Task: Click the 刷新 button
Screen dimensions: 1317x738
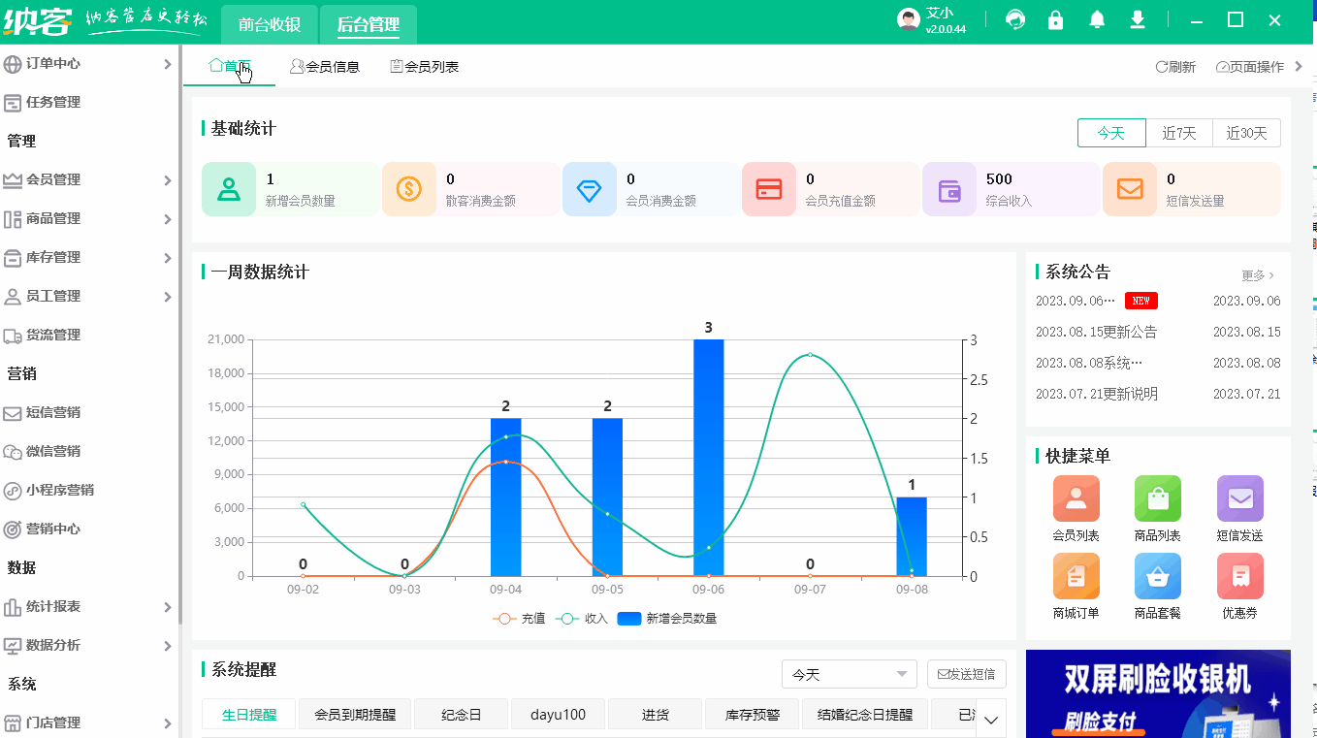Action: [1174, 66]
